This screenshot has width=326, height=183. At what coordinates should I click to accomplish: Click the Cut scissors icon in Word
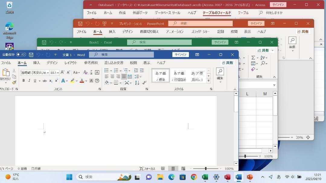[14, 71]
